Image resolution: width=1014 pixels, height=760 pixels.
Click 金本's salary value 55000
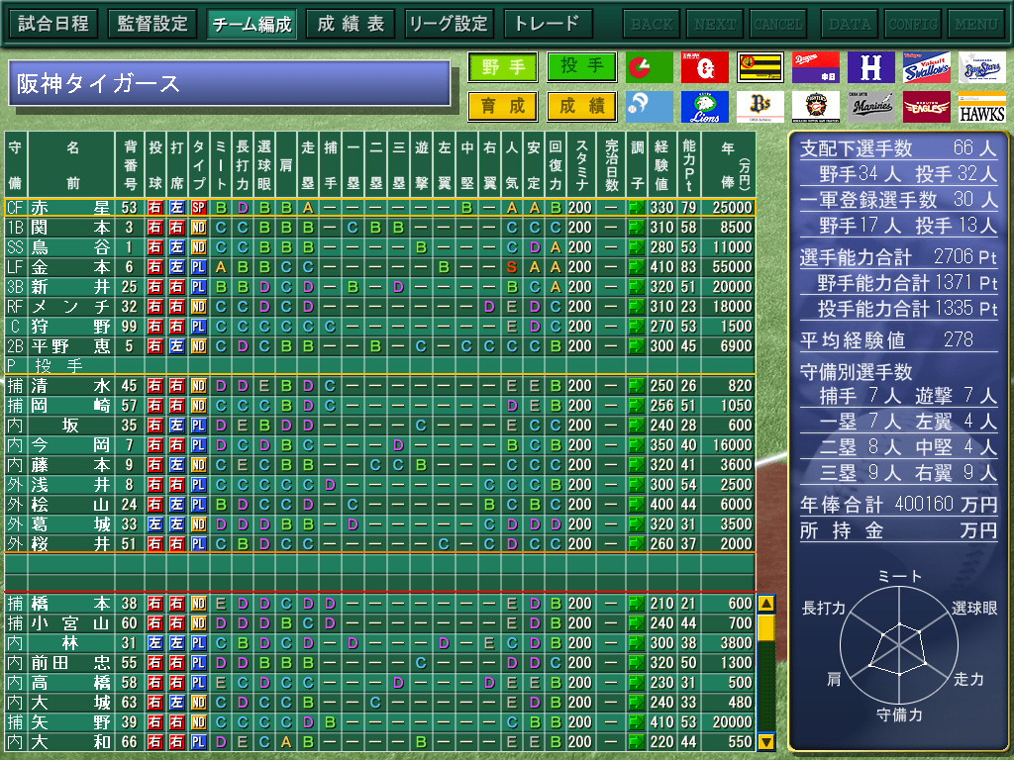coord(732,267)
